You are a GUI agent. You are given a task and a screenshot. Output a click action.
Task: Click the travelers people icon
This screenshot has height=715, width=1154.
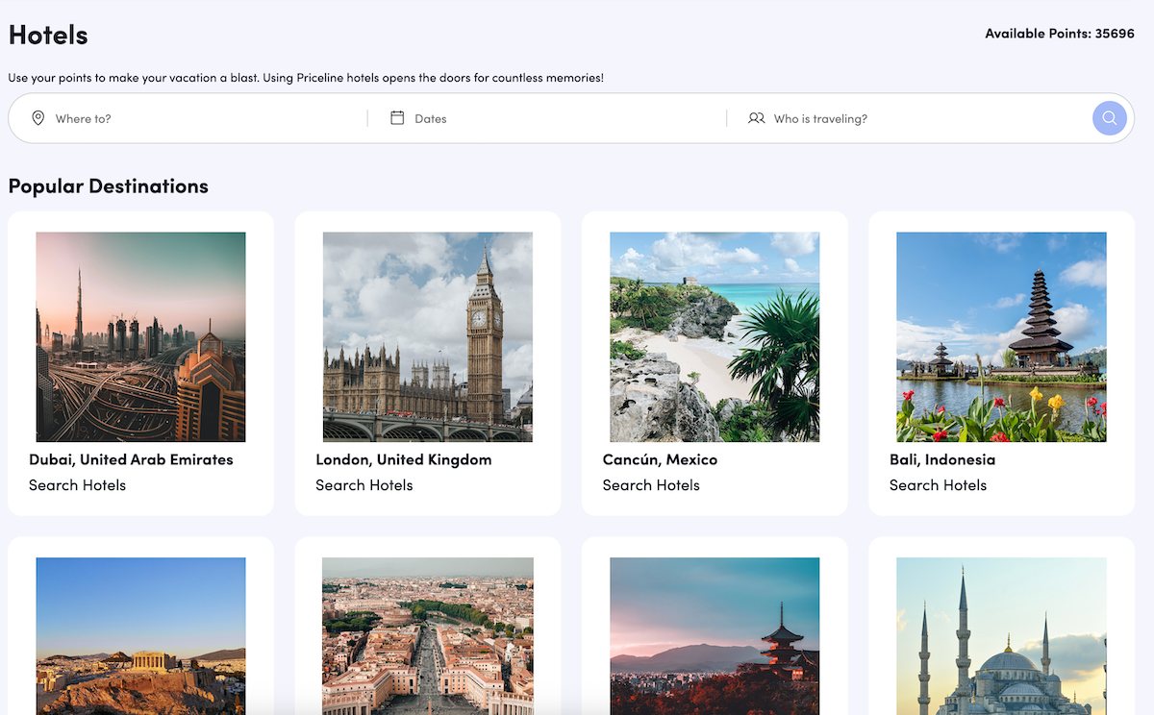click(x=757, y=118)
